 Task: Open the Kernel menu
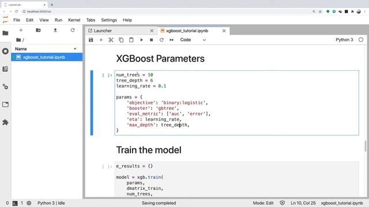coord(74,20)
